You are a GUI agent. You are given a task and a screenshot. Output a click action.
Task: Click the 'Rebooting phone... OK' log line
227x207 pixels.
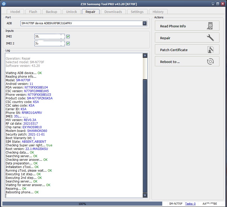click(22, 192)
